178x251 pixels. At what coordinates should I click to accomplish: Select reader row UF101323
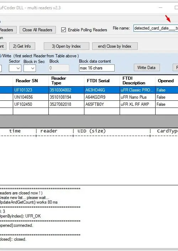click(x=89, y=90)
